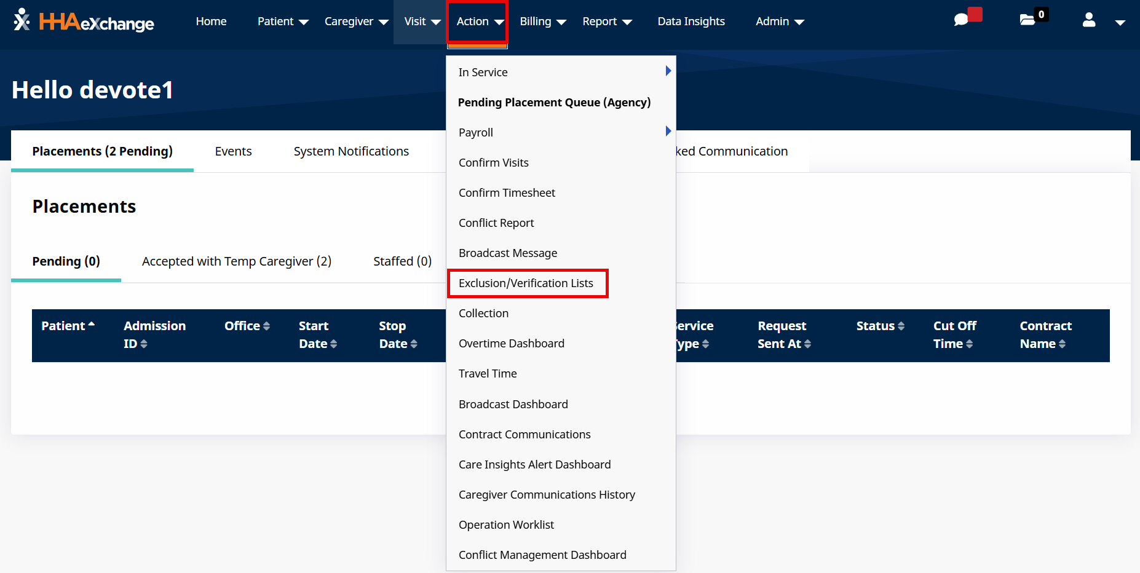1140x573 pixels.
Task: Go to Data Insights page
Action: pyautogui.click(x=691, y=22)
